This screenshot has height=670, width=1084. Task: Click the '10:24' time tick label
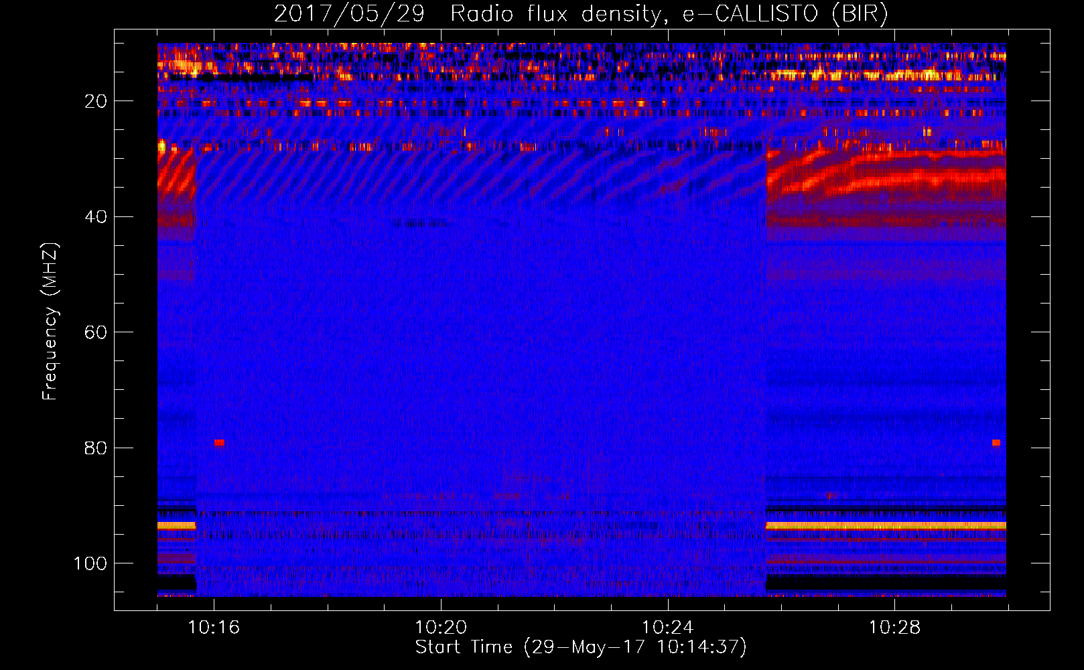point(668,627)
